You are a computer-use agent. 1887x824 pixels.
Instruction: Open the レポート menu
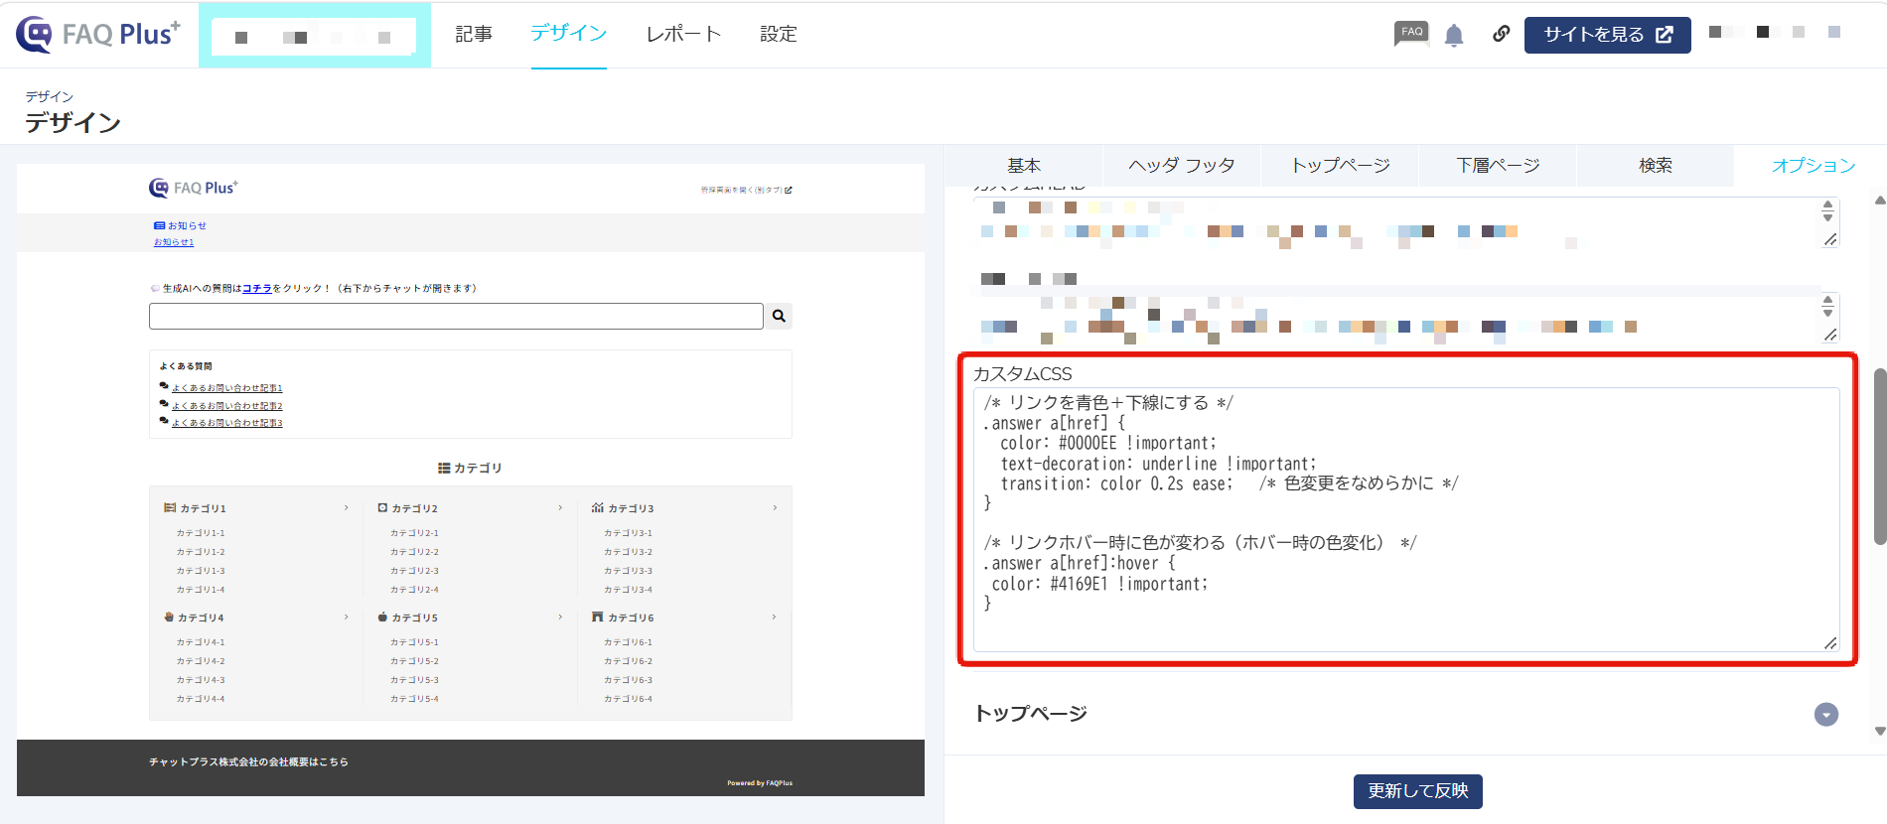click(683, 34)
